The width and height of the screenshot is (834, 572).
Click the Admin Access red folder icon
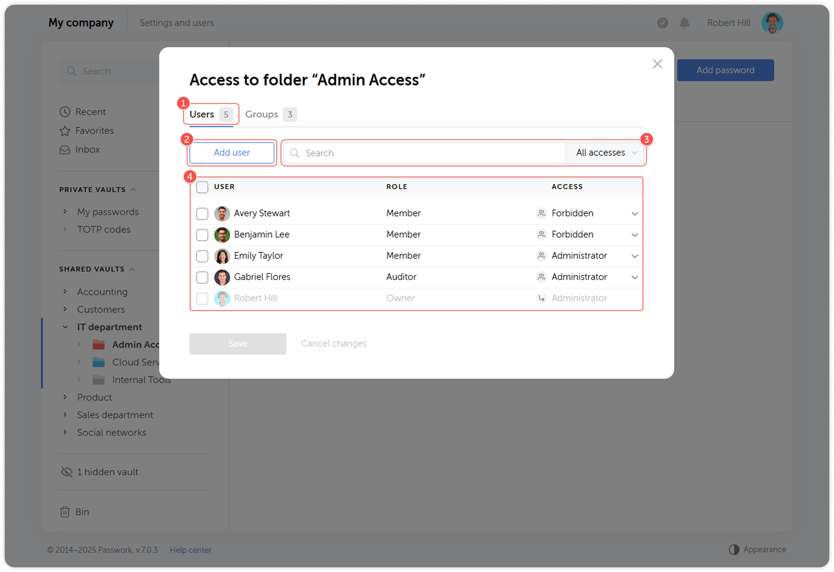pos(97,344)
